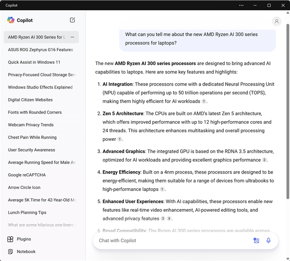Click the Notebook label in sidebar
290x261 pixels.
[x=26, y=252]
